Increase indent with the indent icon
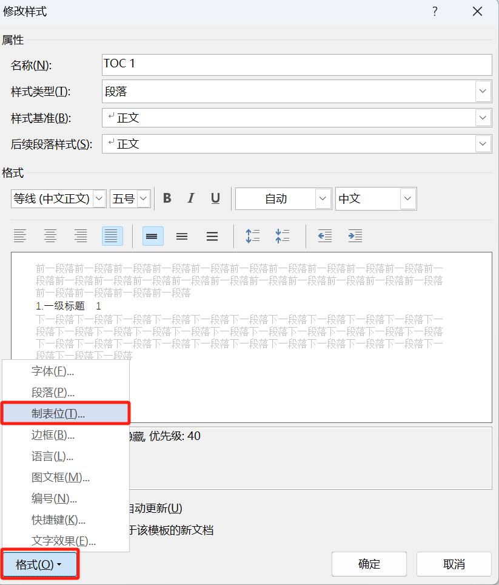Viewport: 499px width, 585px height. [x=355, y=236]
